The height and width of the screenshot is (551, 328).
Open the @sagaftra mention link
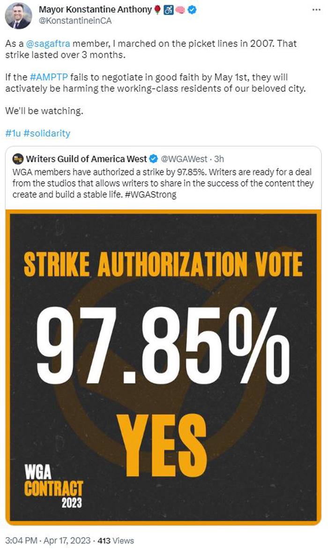48,44
